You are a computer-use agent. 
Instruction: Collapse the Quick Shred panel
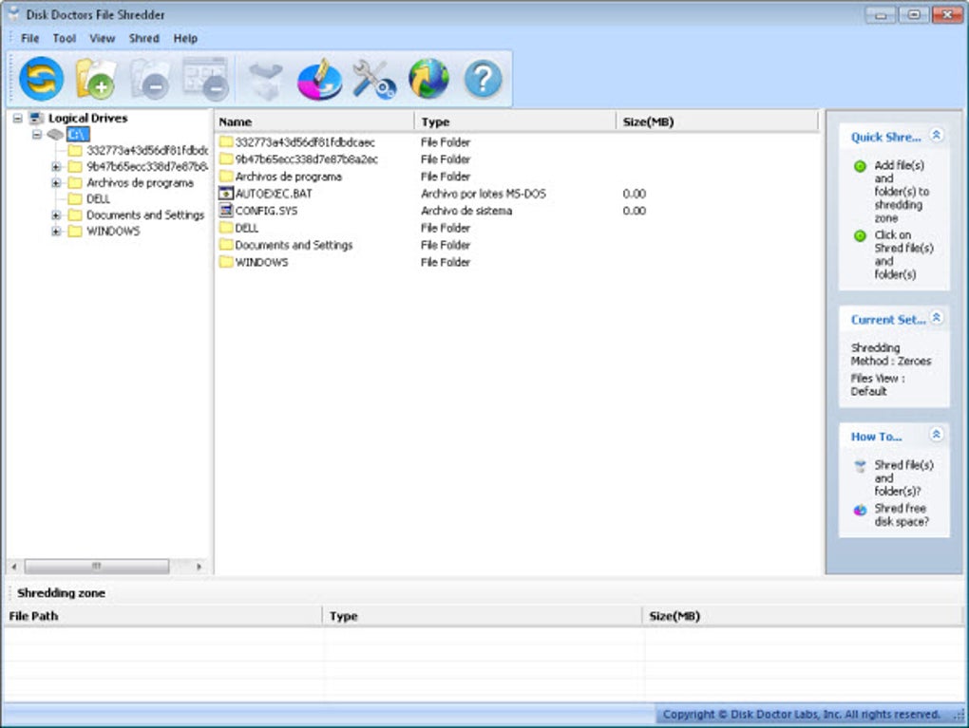pos(937,136)
